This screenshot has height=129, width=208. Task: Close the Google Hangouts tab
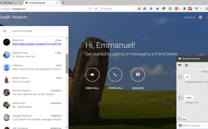[x=58, y=3]
